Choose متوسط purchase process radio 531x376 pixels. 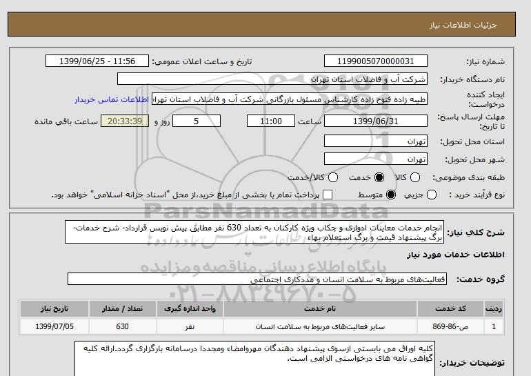391,195
